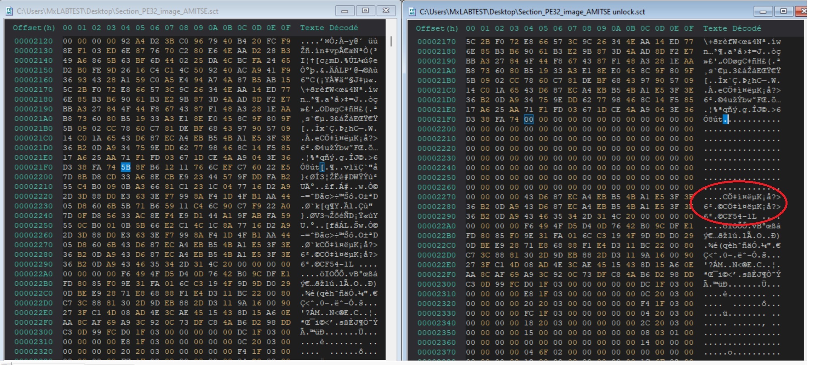Click column header 00 in unlock.sct window
834x365 pixels.
(x=470, y=28)
